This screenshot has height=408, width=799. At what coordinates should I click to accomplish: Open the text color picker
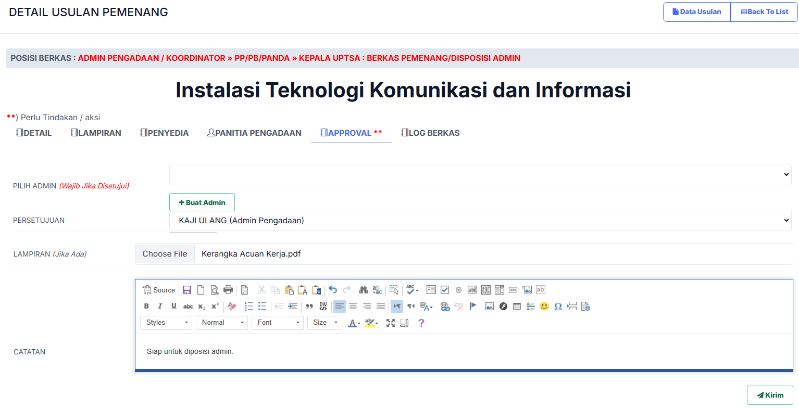point(354,323)
